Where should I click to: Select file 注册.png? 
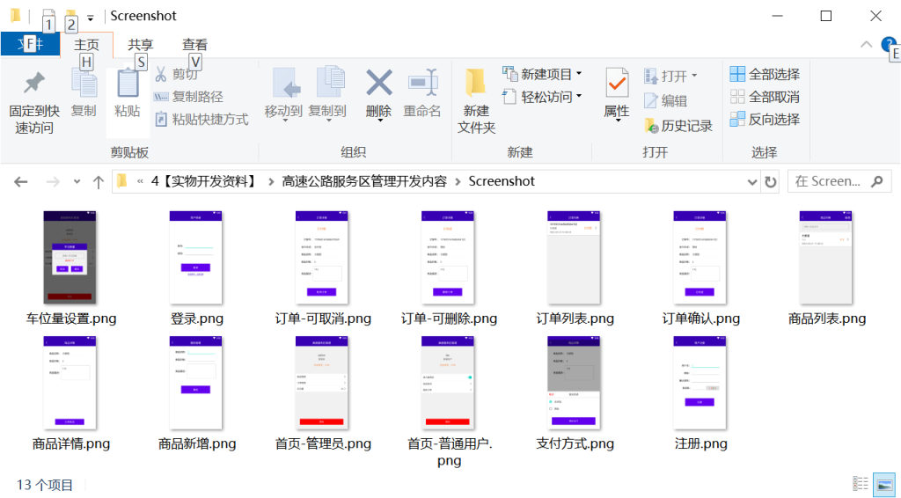701,394
